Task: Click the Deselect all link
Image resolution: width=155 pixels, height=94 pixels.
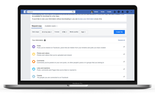Action: pyautogui.click(x=121, y=40)
